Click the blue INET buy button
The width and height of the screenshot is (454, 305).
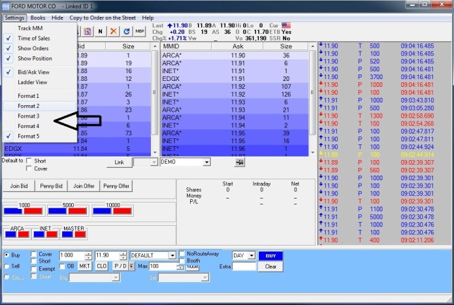(39, 234)
